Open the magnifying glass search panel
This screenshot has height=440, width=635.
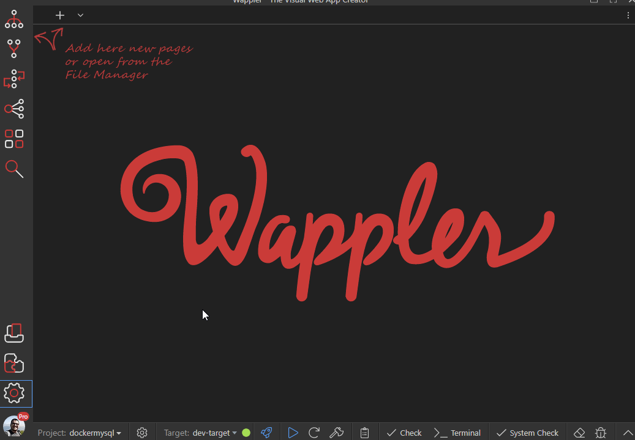tap(14, 169)
